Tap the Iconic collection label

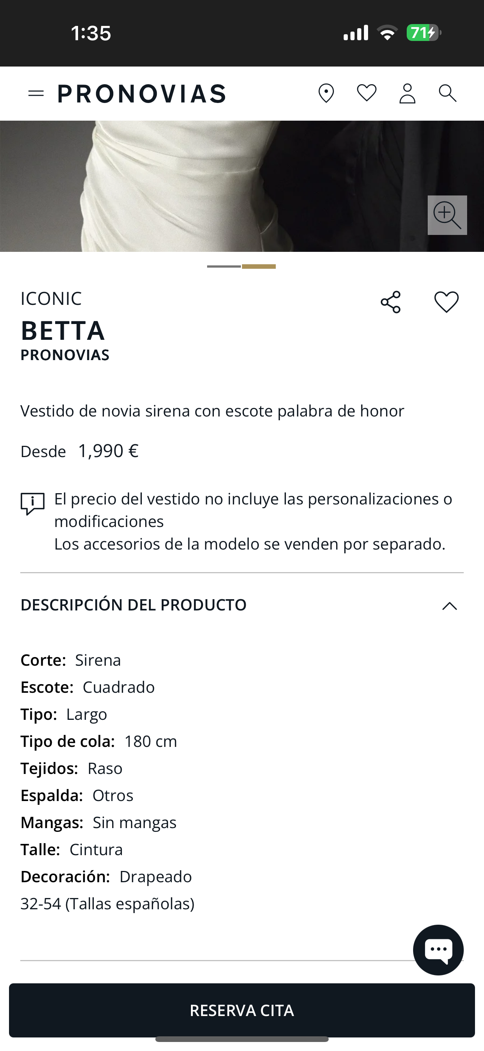(x=51, y=299)
